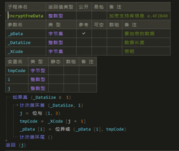Click the 子程序名 column header

pyautogui.click(x=18, y=7)
